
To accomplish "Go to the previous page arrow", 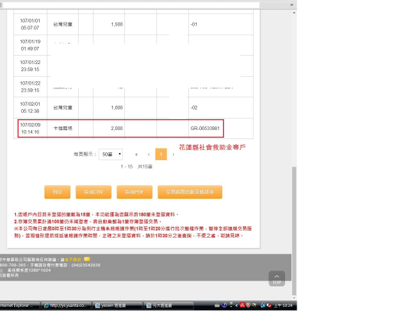I will point(149,154).
